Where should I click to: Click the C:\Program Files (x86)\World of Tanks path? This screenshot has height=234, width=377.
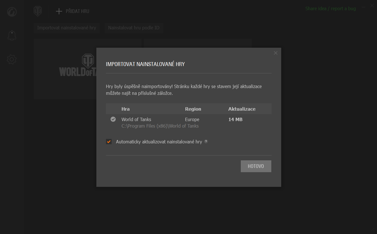(x=160, y=126)
